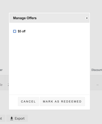Click the empty white area of the dialog body
This screenshot has height=124, width=102.
coord(50,63)
